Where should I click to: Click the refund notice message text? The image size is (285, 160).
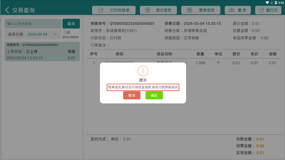click(143, 87)
